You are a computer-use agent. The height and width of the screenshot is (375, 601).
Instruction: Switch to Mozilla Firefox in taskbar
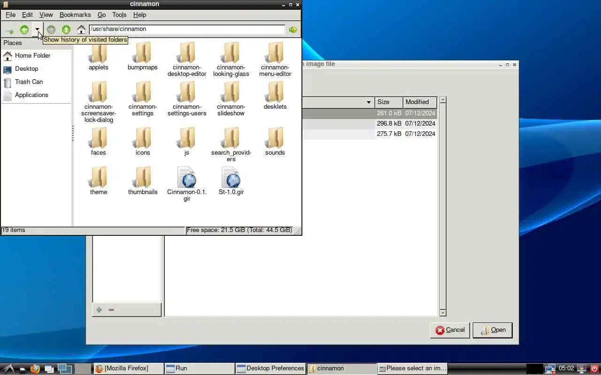(129, 368)
